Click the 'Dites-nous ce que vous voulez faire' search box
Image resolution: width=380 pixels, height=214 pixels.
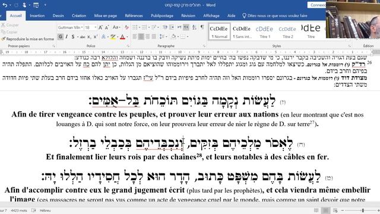pyautogui.click(x=275, y=15)
